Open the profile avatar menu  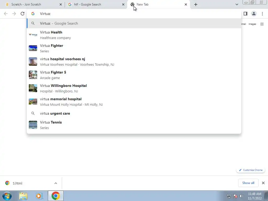[254, 14]
